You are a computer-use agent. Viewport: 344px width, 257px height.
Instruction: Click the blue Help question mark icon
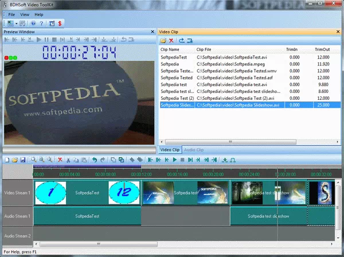tap(33, 23)
